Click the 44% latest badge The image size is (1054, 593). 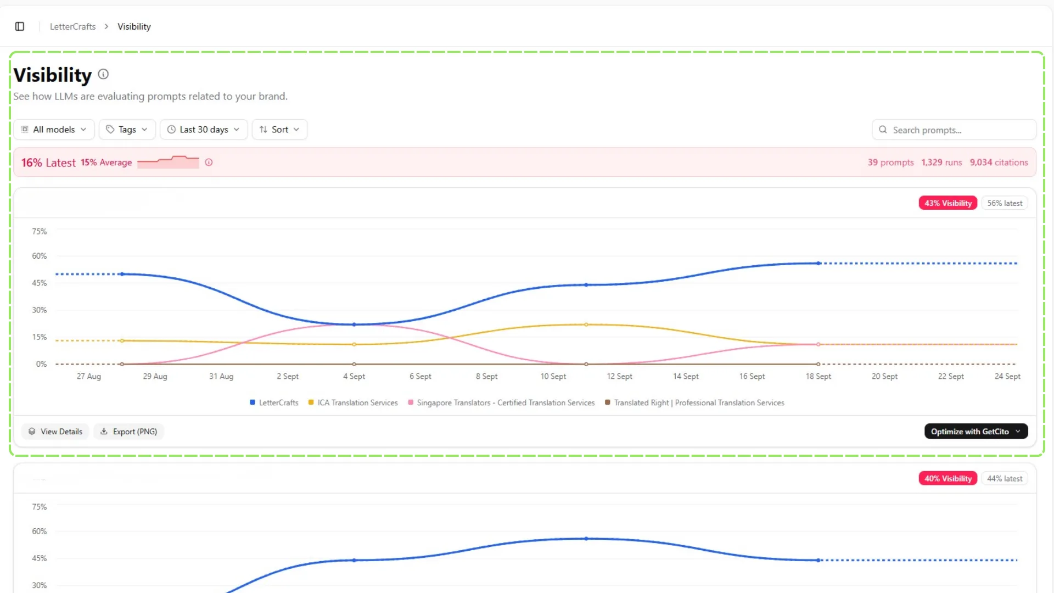coord(1005,479)
